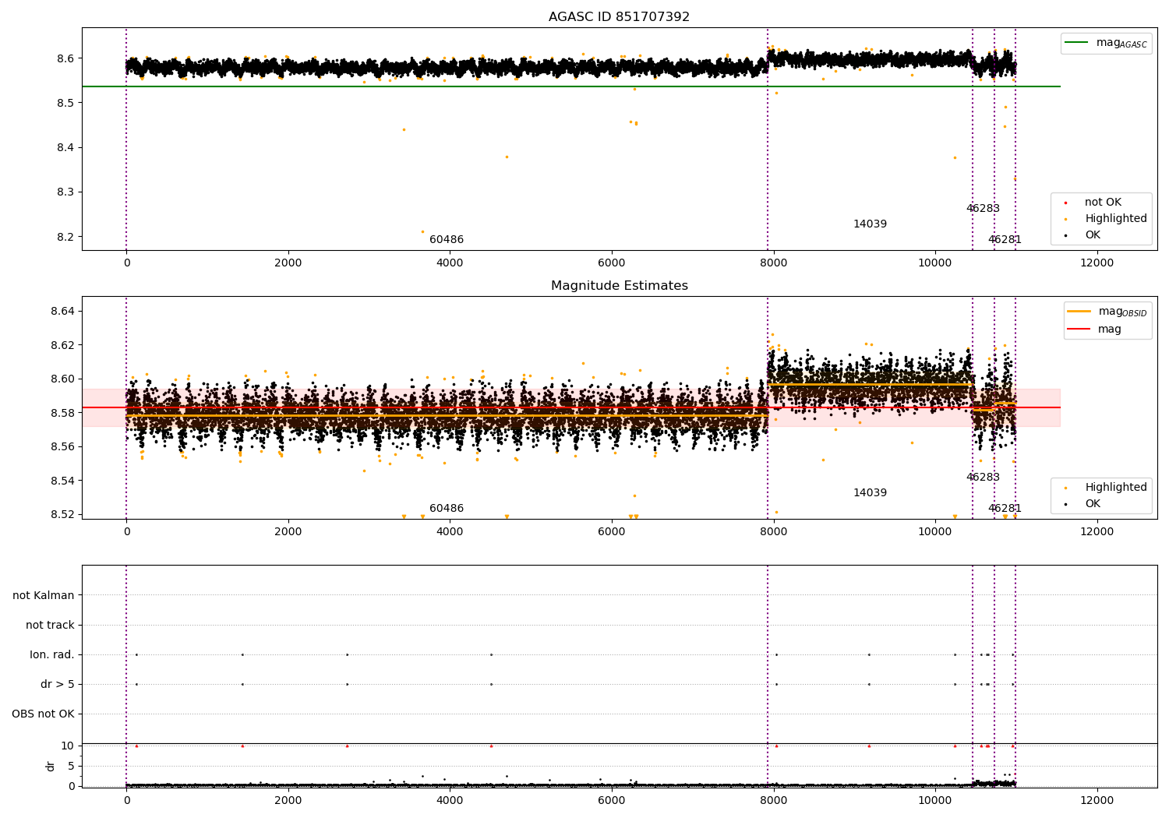Click the "46283" annotation in middle plot
Image resolution: width=1169 pixels, height=818 pixels.
coord(983,478)
